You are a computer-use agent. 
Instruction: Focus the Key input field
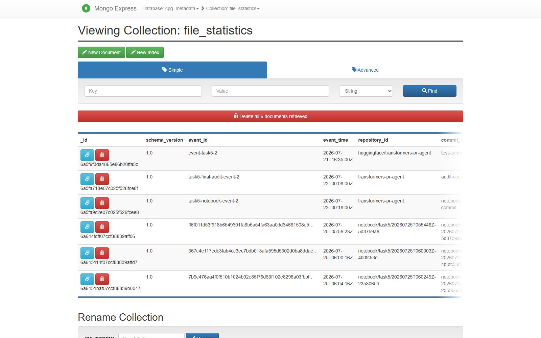(143, 91)
